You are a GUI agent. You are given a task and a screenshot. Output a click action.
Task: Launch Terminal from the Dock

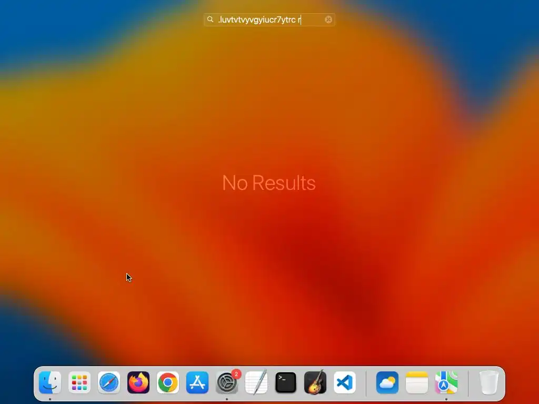(x=286, y=382)
